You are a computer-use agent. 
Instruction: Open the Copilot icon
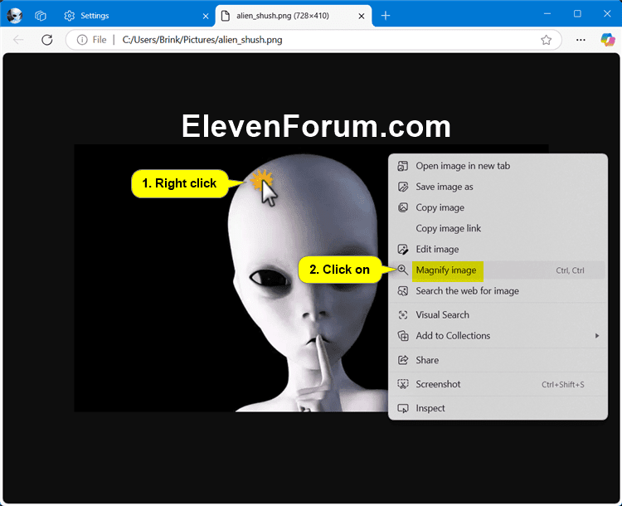pyautogui.click(x=608, y=40)
